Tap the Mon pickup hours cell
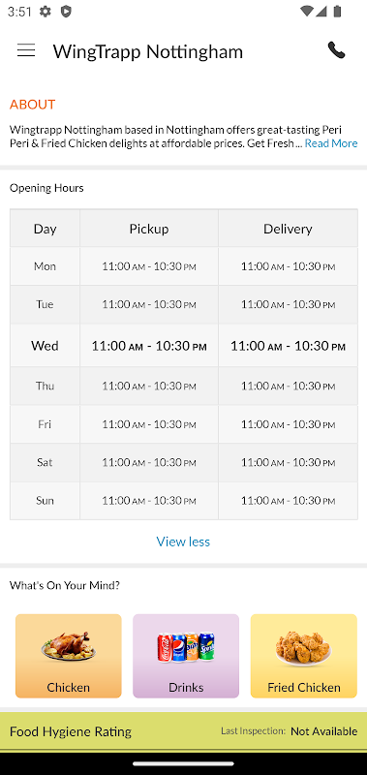 pos(149,266)
